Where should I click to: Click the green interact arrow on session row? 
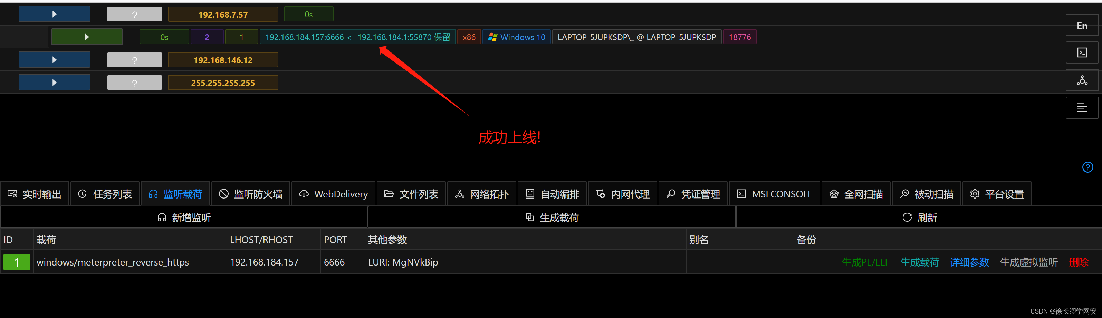[x=86, y=36]
